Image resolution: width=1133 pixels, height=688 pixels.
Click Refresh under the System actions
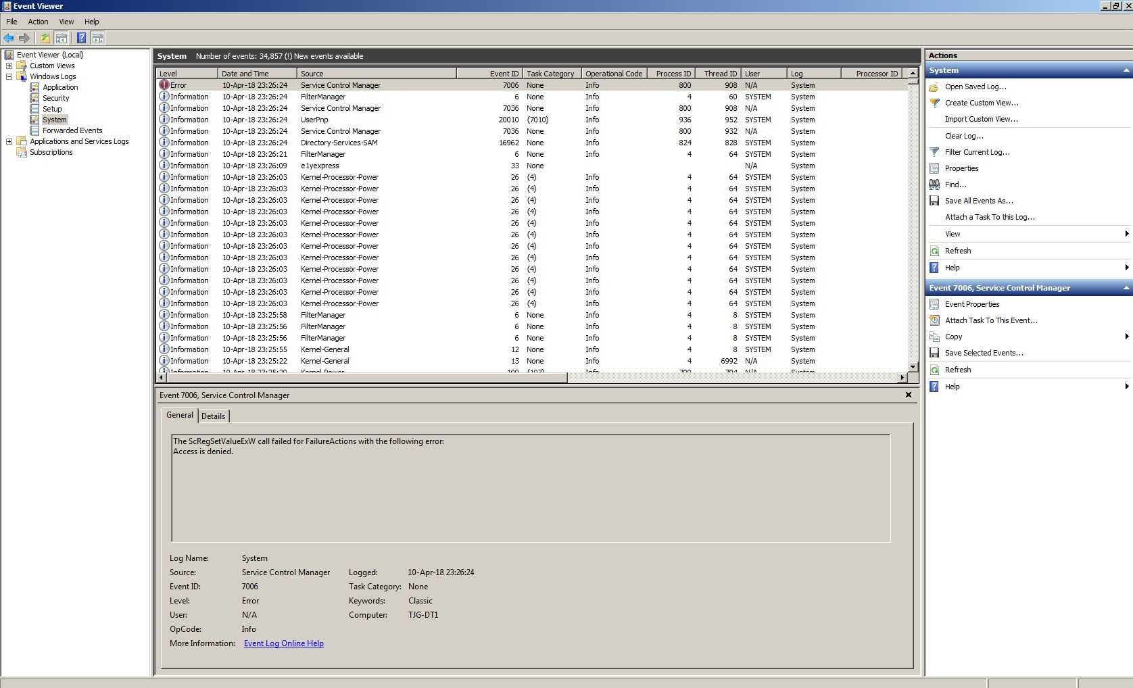tap(958, 251)
